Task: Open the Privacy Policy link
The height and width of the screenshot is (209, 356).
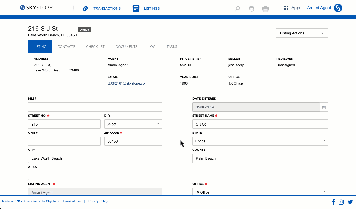Action: [98, 201]
